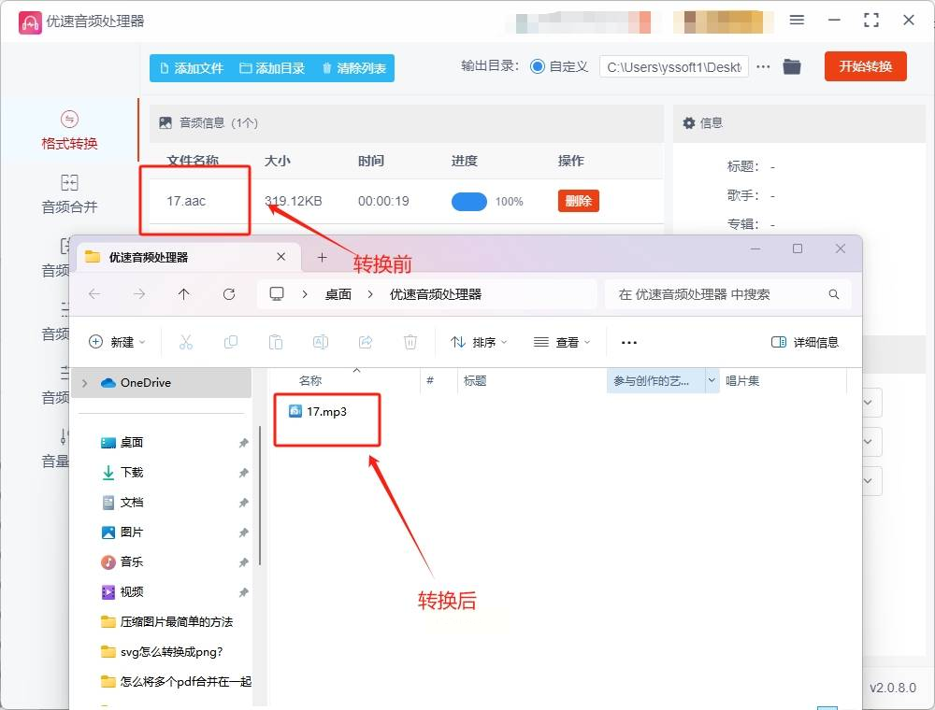The image size is (935, 710).
Task: Click the 添加文件 add file button
Action: [x=192, y=68]
